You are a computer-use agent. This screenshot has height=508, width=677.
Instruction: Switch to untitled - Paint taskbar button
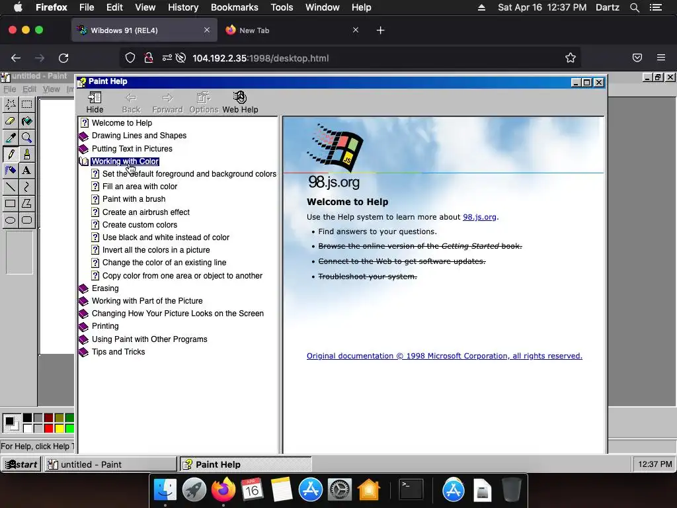[x=111, y=464]
